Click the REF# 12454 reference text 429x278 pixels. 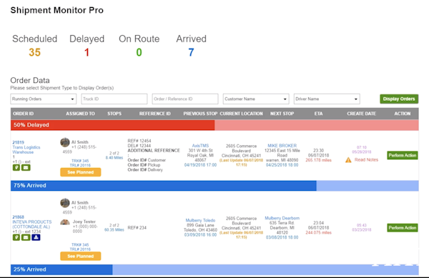[x=139, y=141]
